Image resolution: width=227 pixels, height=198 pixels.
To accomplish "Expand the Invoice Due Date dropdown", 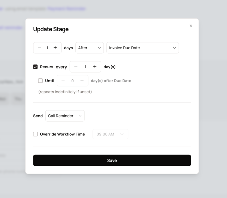I will click(x=143, y=48).
